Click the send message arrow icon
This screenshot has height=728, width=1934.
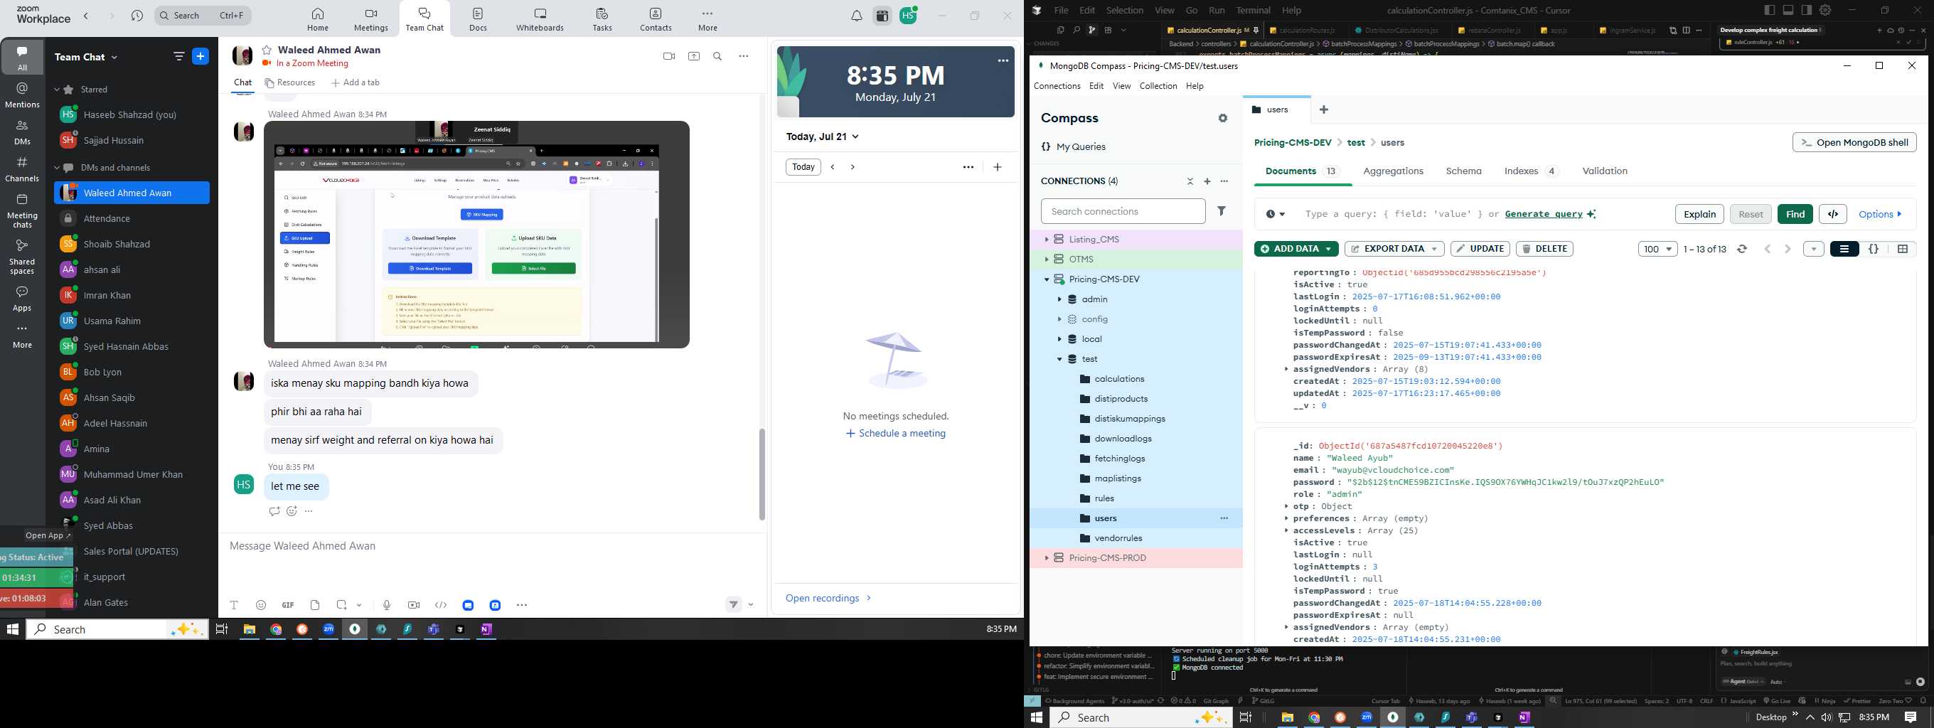tap(734, 605)
